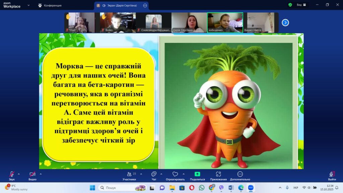Image resolution: width=343 pixels, height=193 pixels.
Task: Leave the meeting with Выйти button
Action: [x=332, y=176]
